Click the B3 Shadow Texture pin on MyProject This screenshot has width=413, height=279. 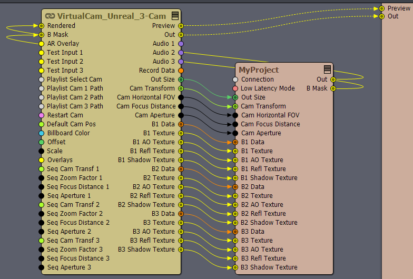click(x=235, y=267)
